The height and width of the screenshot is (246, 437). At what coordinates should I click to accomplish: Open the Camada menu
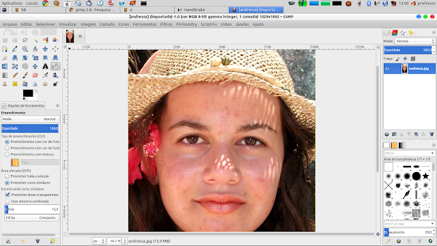point(107,25)
